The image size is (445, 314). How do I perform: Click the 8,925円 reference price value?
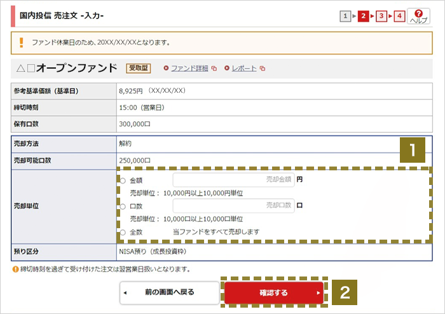pyautogui.click(x=131, y=91)
